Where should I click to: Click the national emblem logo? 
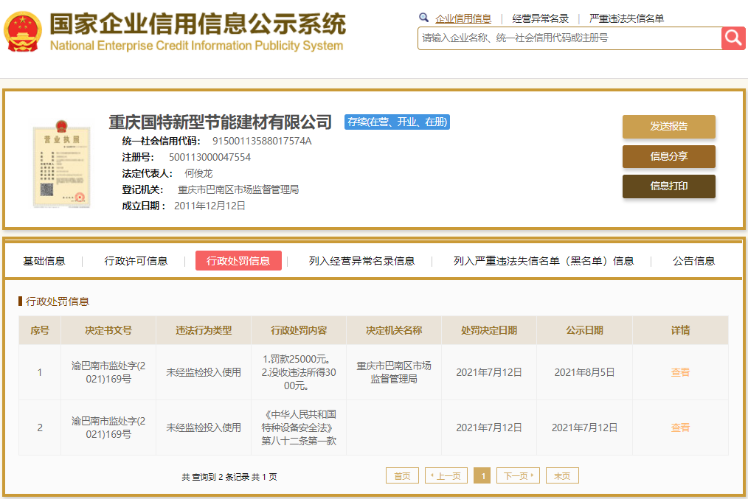tap(22, 32)
